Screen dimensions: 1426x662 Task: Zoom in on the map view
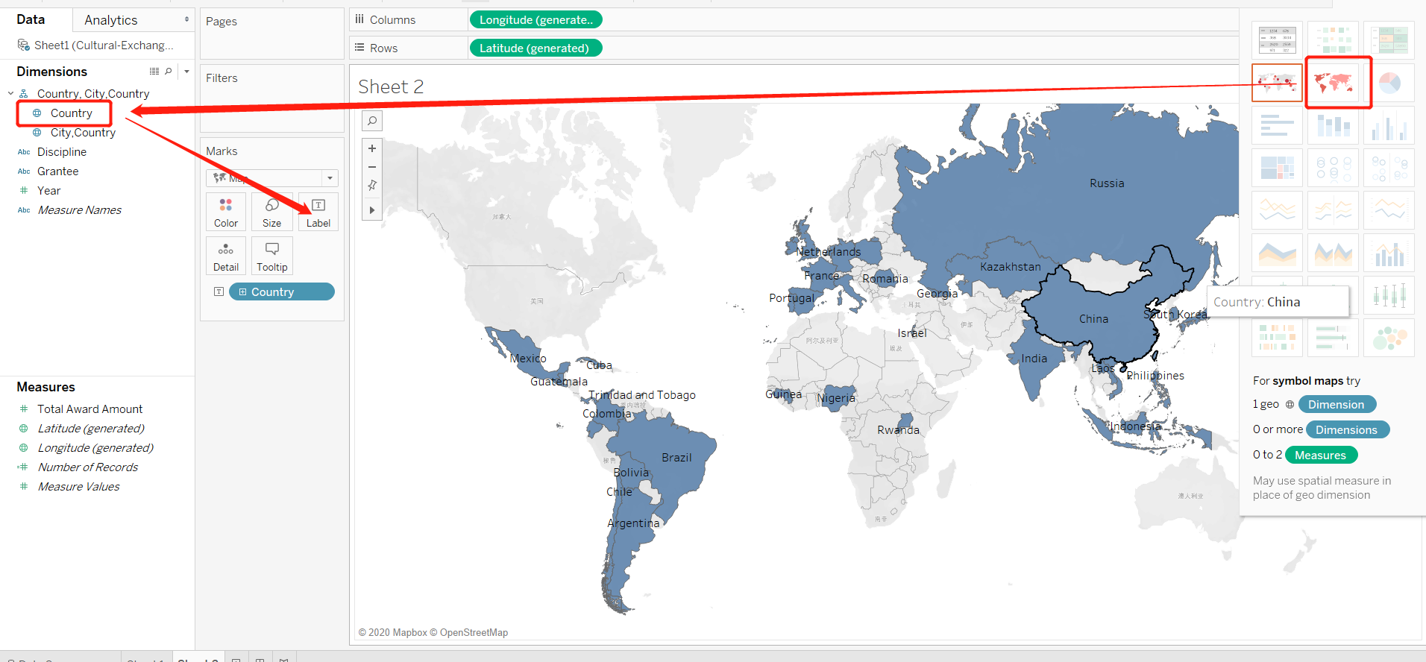tap(372, 148)
